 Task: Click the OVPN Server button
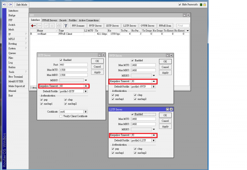click(x=147, y=26)
